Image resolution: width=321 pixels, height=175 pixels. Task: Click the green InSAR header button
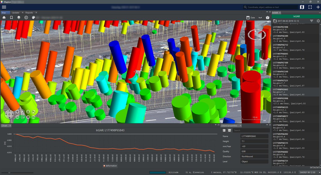pyautogui.click(x=296, y=16)
